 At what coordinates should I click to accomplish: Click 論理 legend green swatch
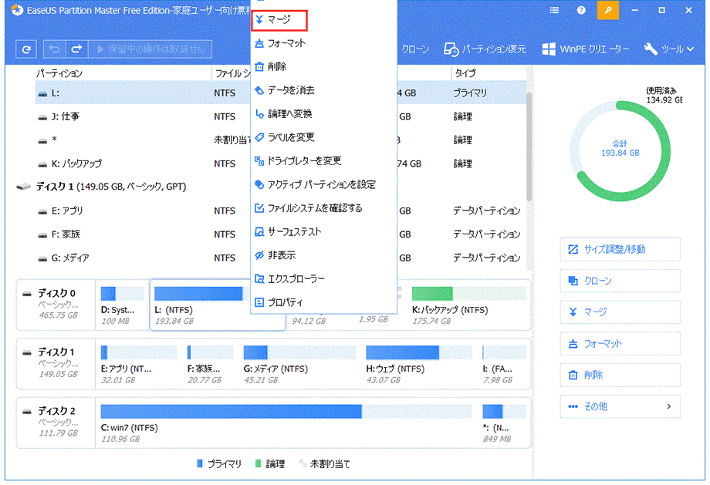click(x=258, y=463)
